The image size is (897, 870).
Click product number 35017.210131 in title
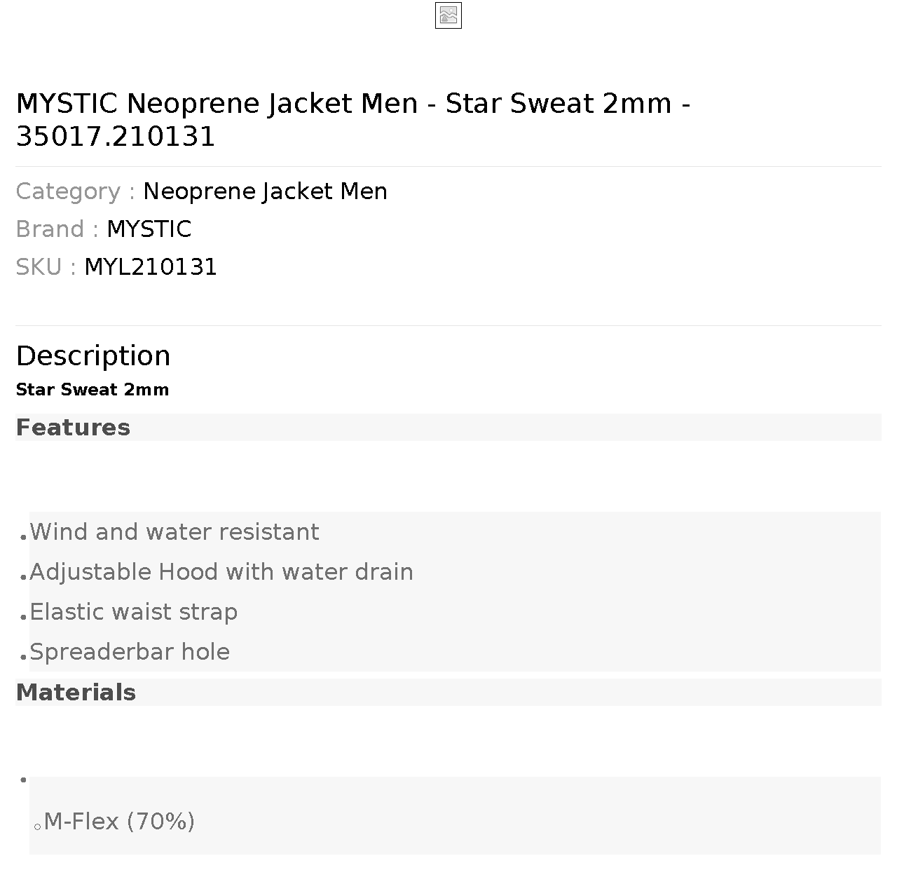pyautogui.click(x=116, y=137)
